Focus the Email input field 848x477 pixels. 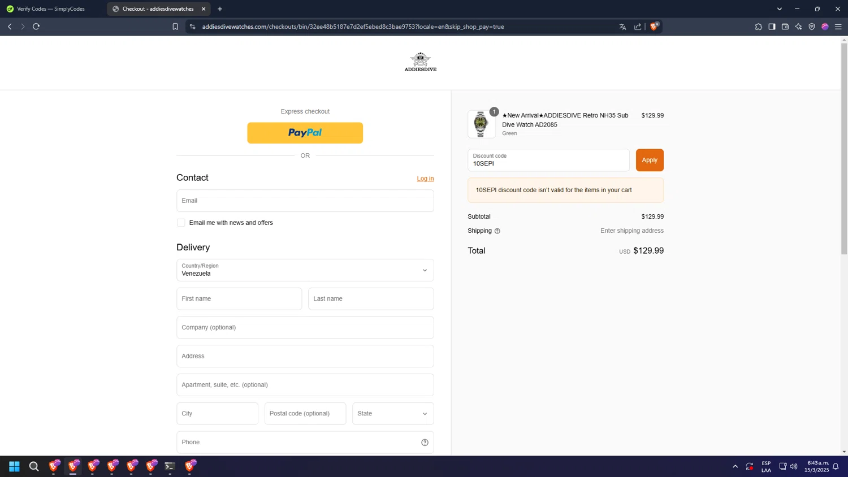click(305, 201)
